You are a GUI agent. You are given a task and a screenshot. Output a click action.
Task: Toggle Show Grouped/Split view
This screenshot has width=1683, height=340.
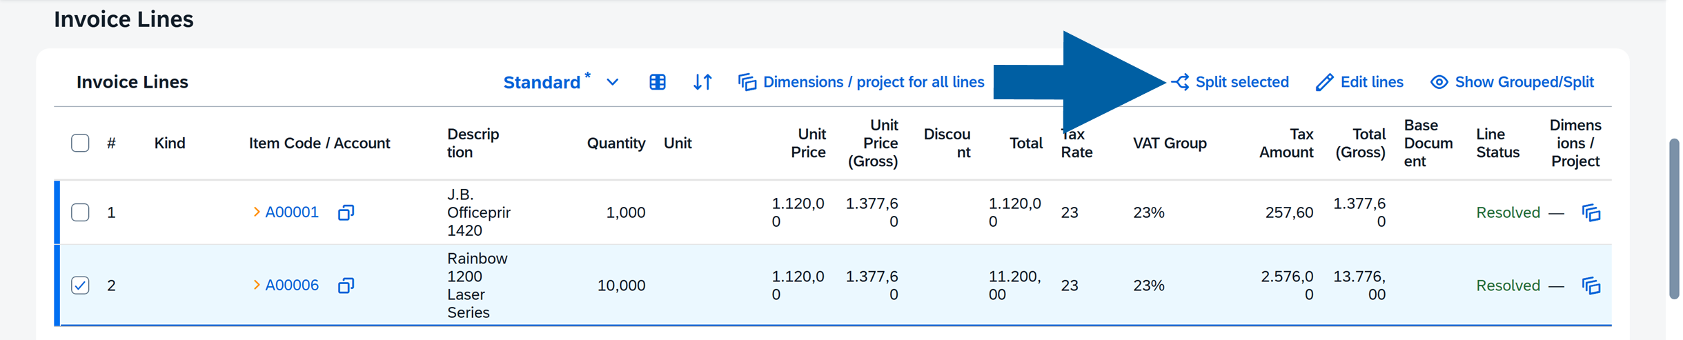tap(1513, 82)
